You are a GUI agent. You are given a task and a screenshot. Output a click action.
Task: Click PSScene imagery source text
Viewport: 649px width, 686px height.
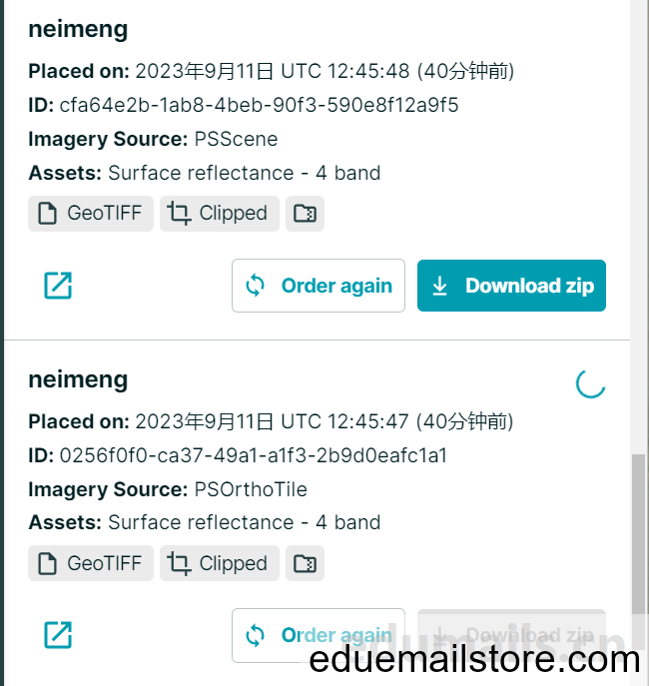pos(237,139)
